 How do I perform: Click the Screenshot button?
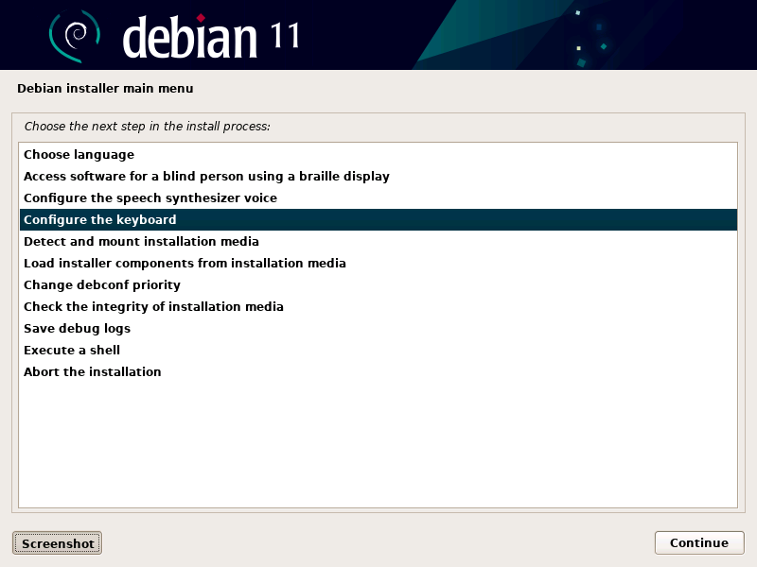click(57, 543)
